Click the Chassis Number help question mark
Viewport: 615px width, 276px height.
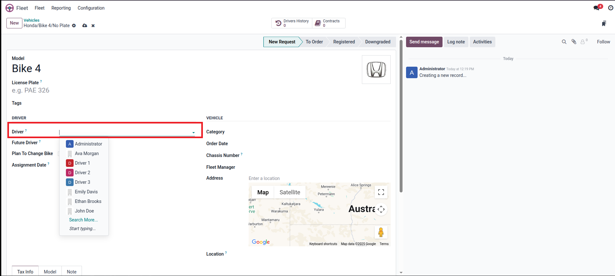click(242, 154)
